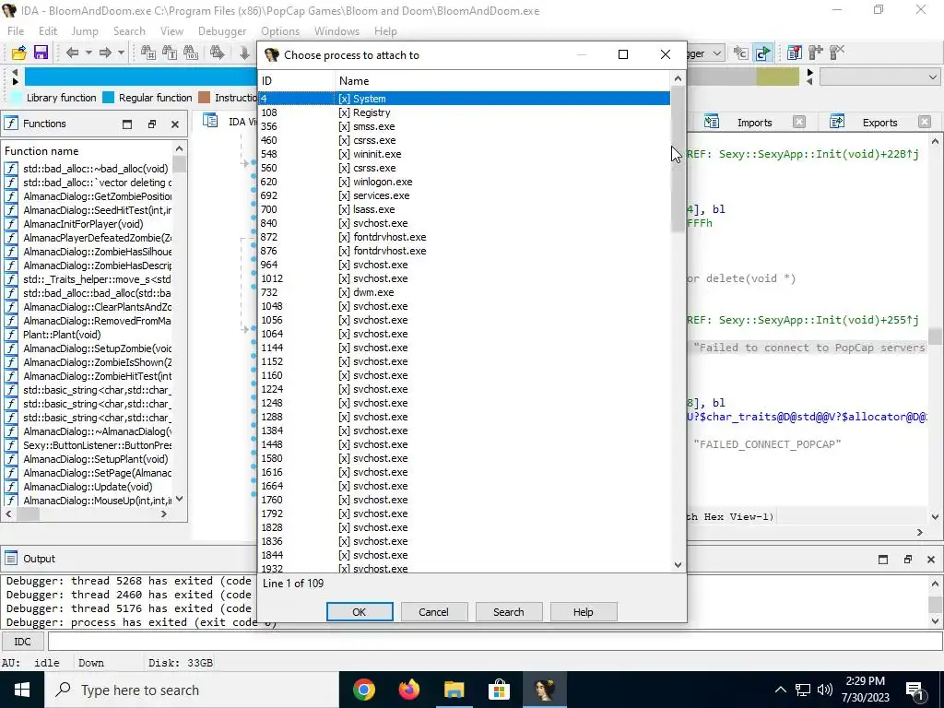
Task: Switch to the Exports tab
Action: tap(879, 123)
